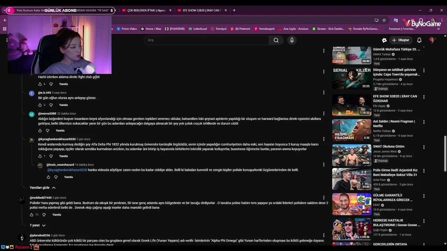This screenshot has width=447, height=251.
Task: Open the account avatar menu in YouTube header
Action: (432, 40)
